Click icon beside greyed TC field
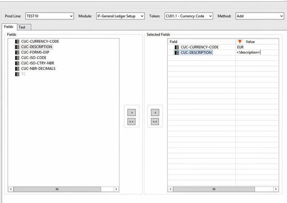The width and height of the screenshot is (287, 203). coord(17,74)
